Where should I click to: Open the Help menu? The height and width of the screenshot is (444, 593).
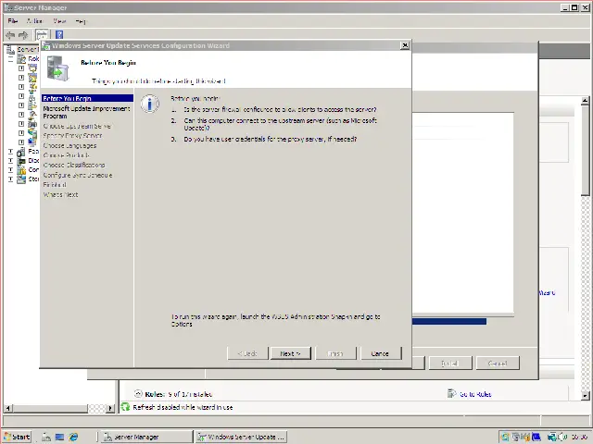point(81,21)
